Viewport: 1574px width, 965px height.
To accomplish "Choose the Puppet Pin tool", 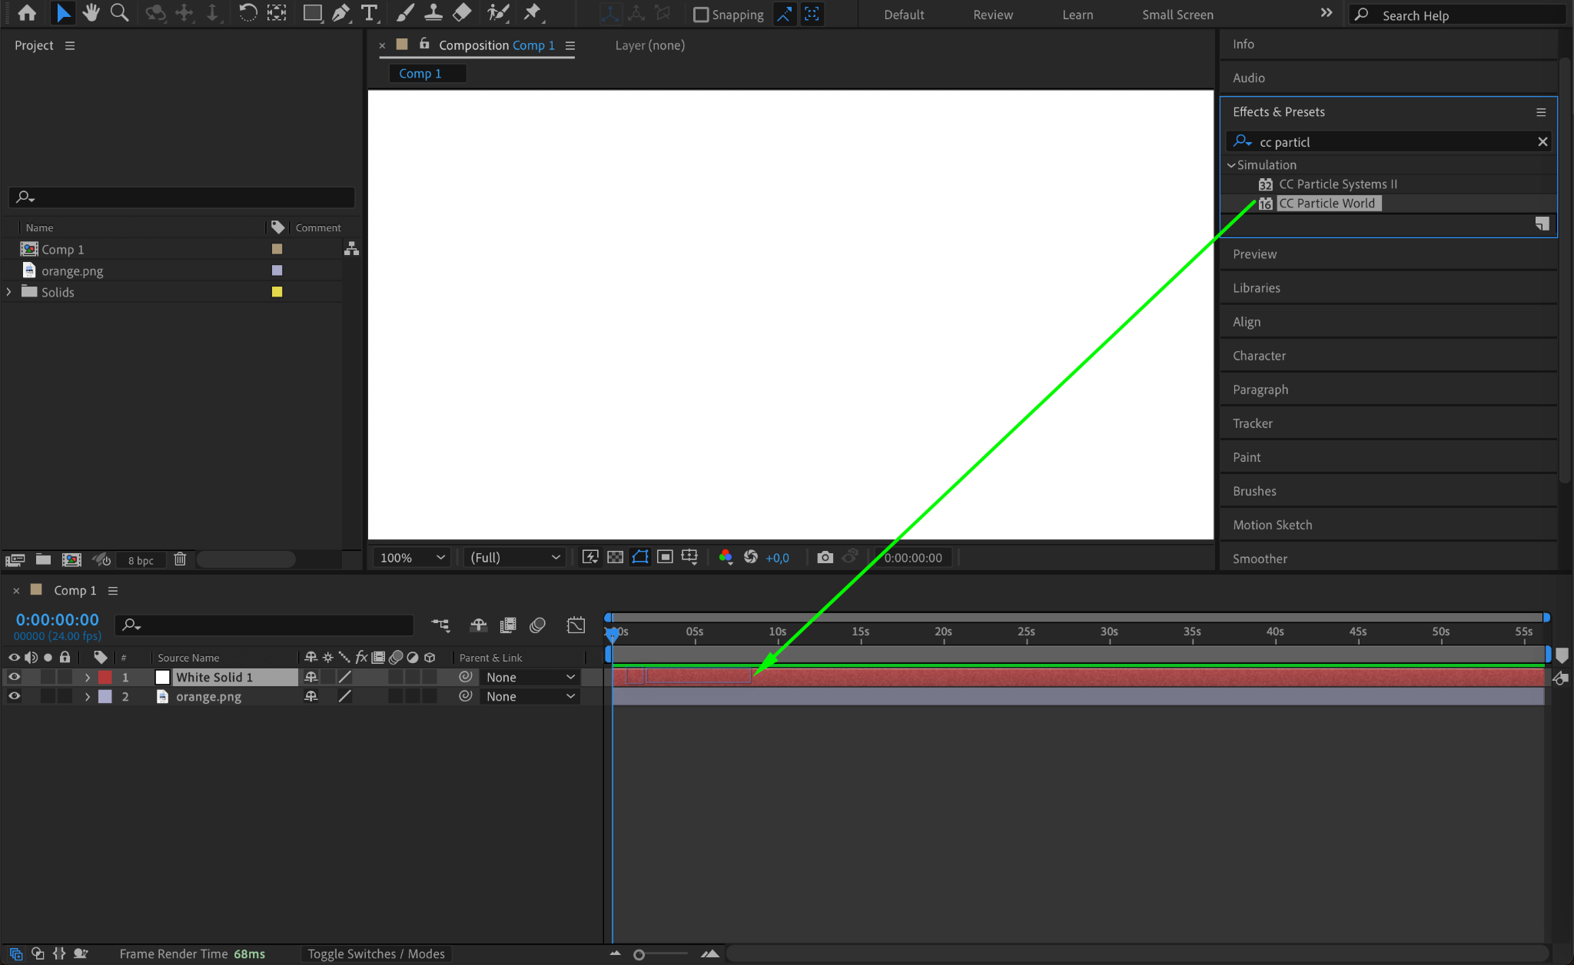I will pos(532,13).
